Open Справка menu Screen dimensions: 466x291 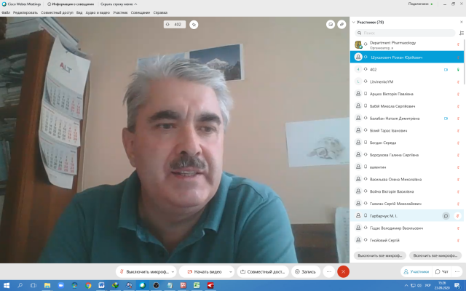coord(160,12)
